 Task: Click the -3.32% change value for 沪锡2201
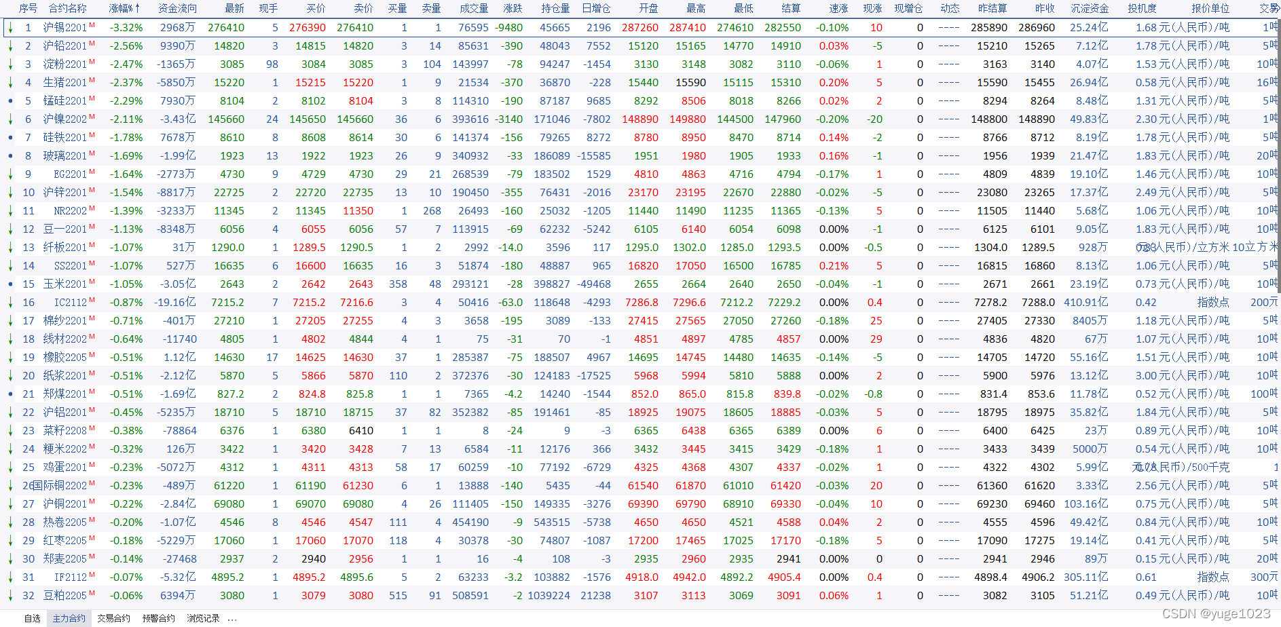[126, 28]
